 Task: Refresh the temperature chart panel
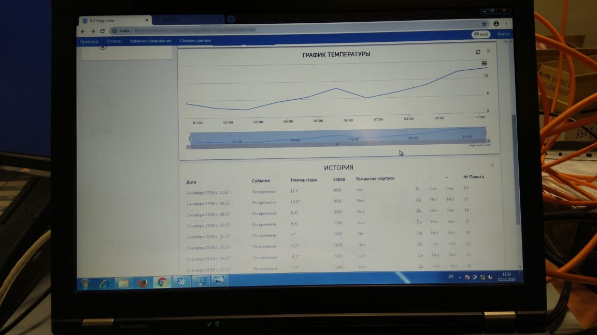click(x=478, y=52)
